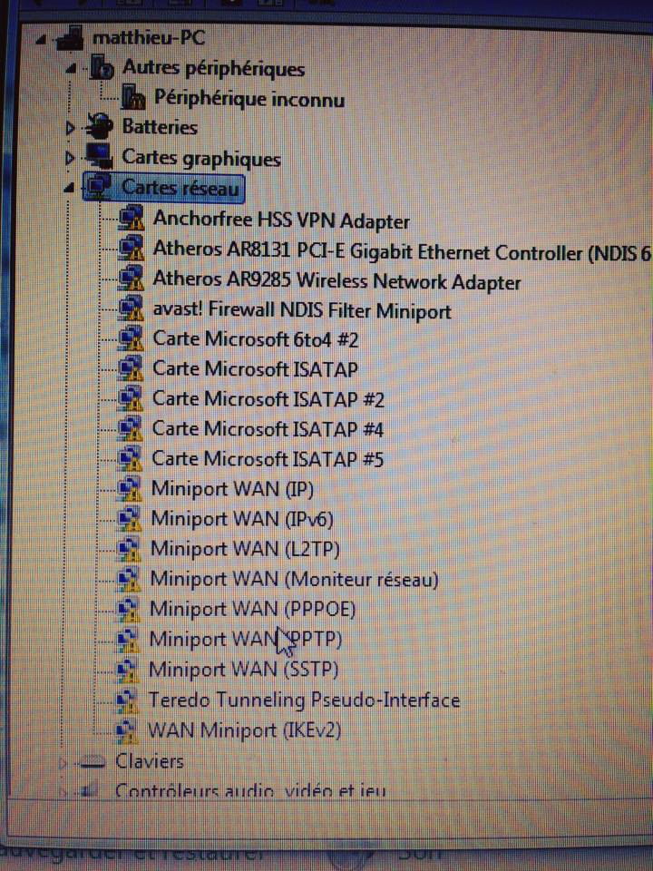Select Anchorfree HSS VPN Adapter text
This screenshot has height=871, width=653.
(281, 220)
